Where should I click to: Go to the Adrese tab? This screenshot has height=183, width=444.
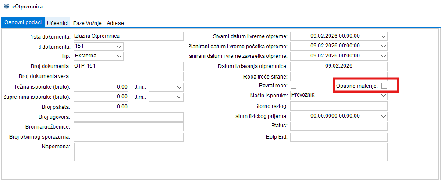(115, 22)
